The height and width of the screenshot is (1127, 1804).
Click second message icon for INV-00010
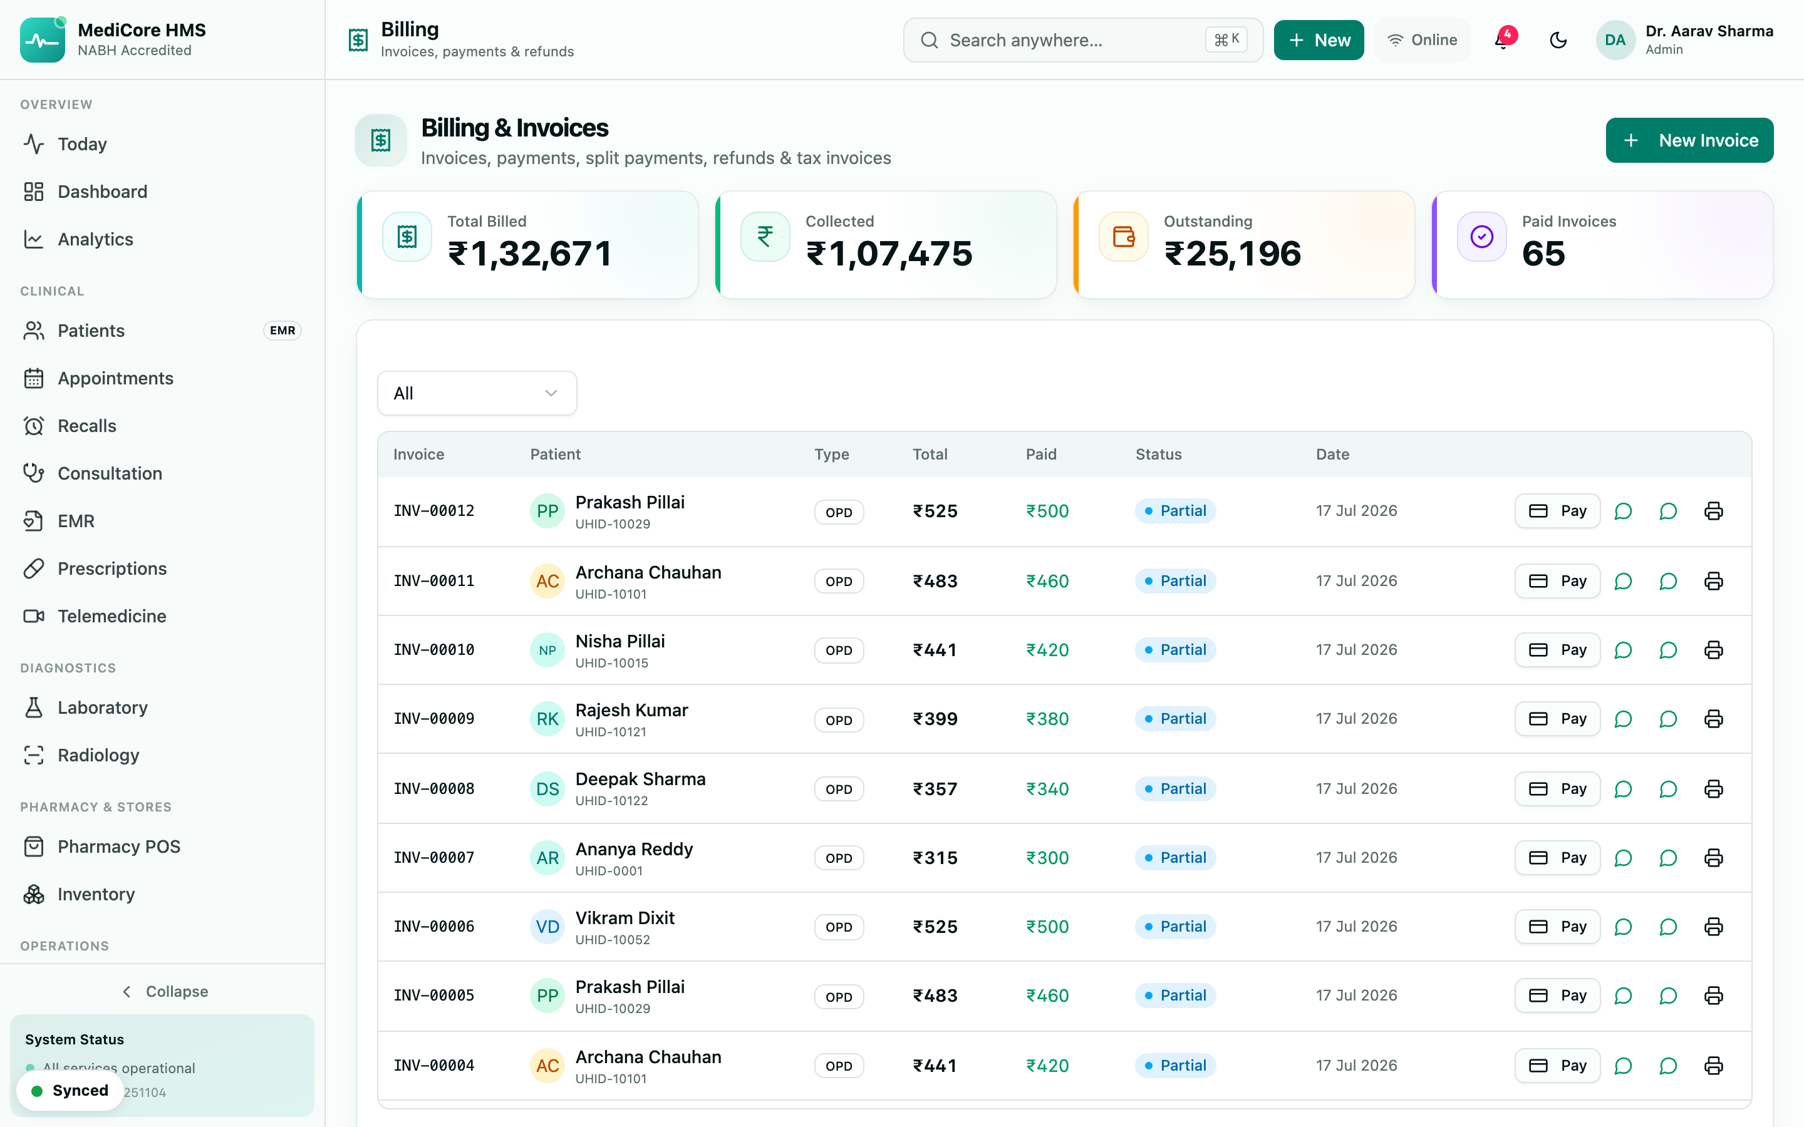(x=1668, y=650)
